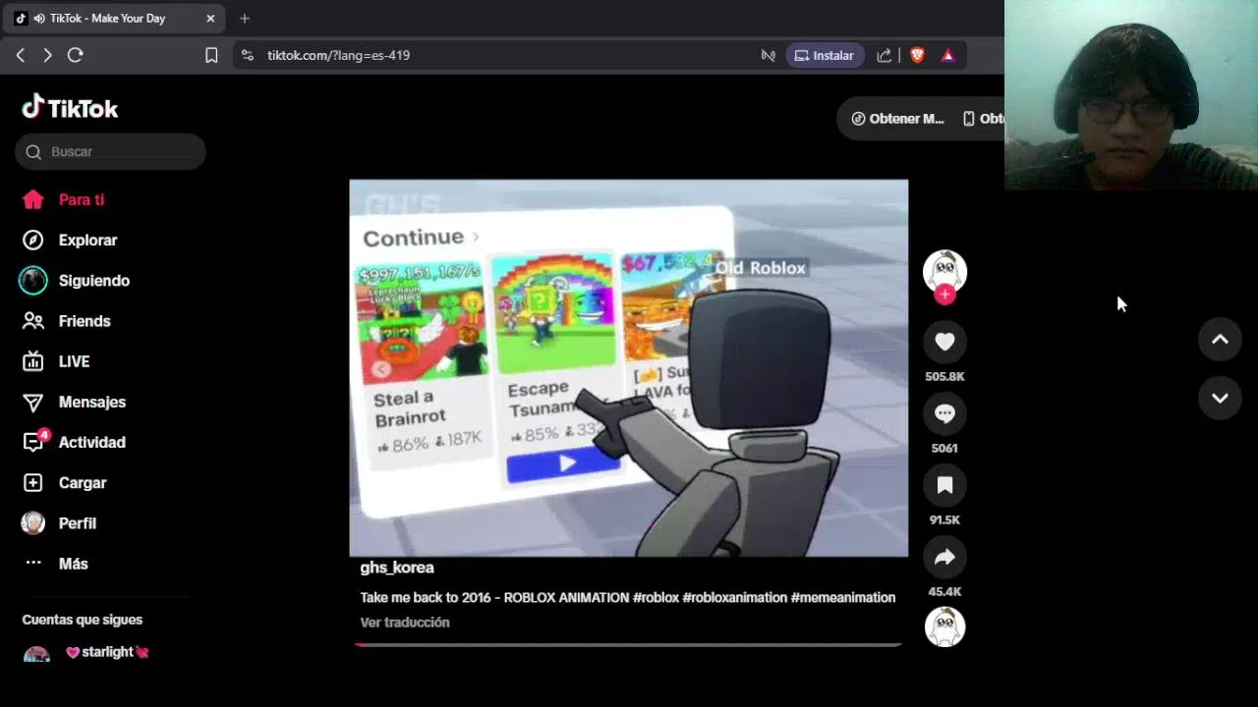Click the 91.5K saves count
Image resolution: width=1258 pixels, height=707 pixels.
click(944, 519)
